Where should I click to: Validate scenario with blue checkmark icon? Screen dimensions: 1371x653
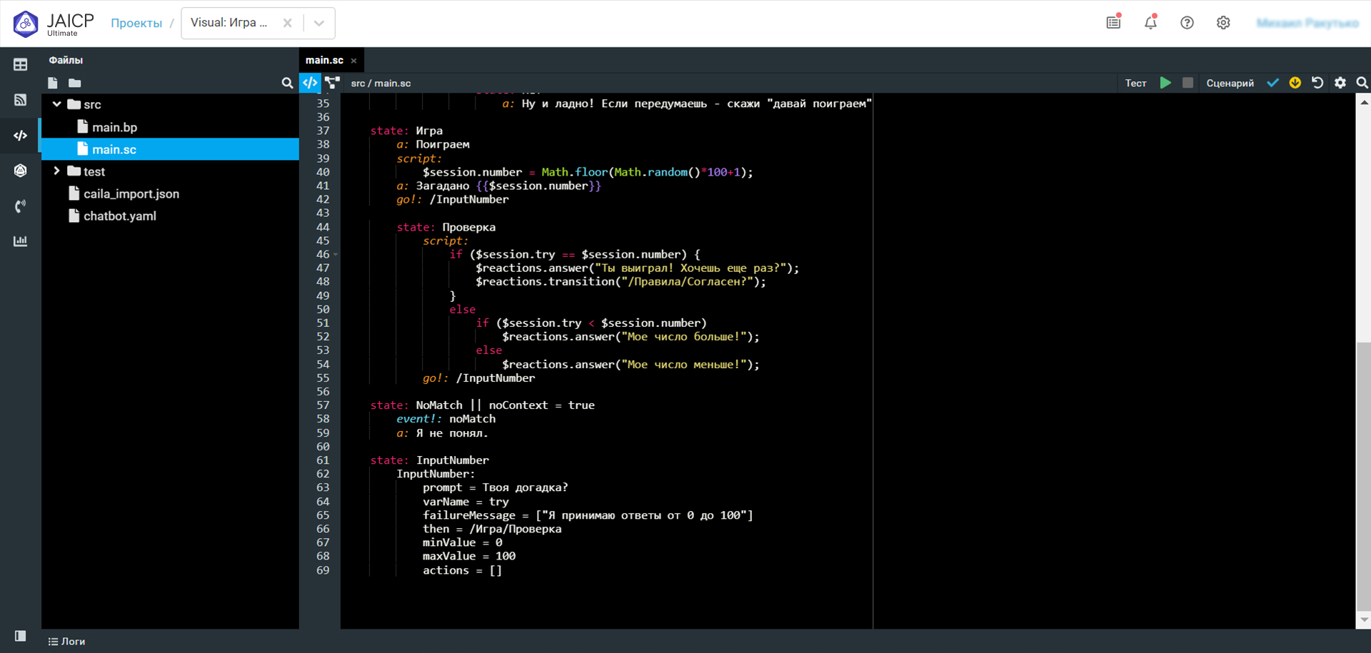[x=1272, y=83]
